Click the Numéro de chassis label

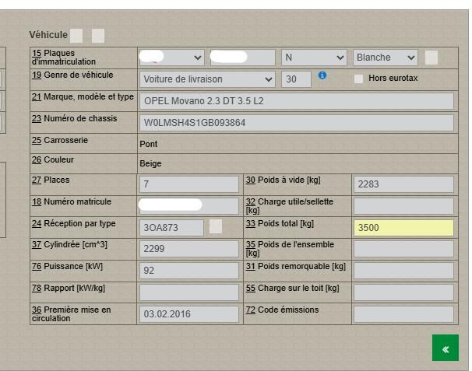pyautogui.click(x=75, y=118)
